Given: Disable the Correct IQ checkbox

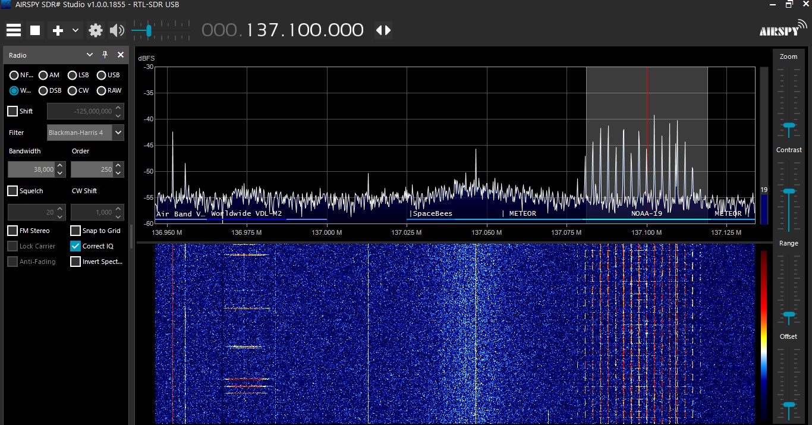Looking at the screenshot, I should coord(75,246).
